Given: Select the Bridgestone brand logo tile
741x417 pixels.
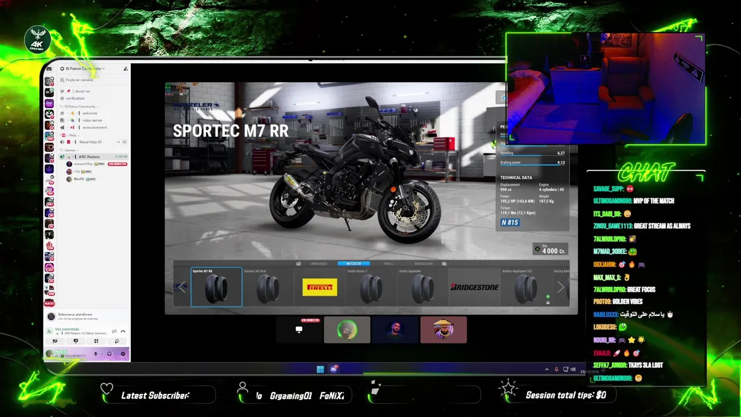Looking at the screenshot, I should 475,287.
